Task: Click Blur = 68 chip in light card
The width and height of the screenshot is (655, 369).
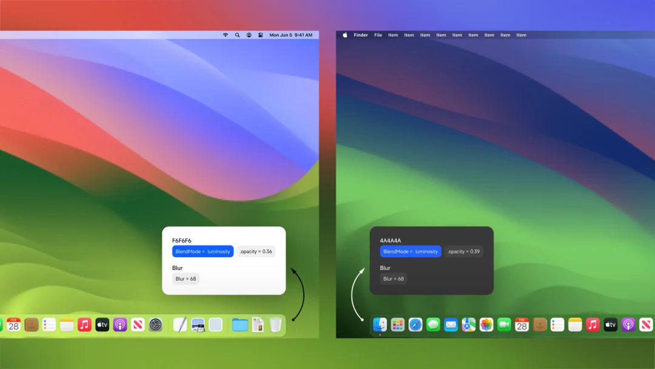Action: 186,279
